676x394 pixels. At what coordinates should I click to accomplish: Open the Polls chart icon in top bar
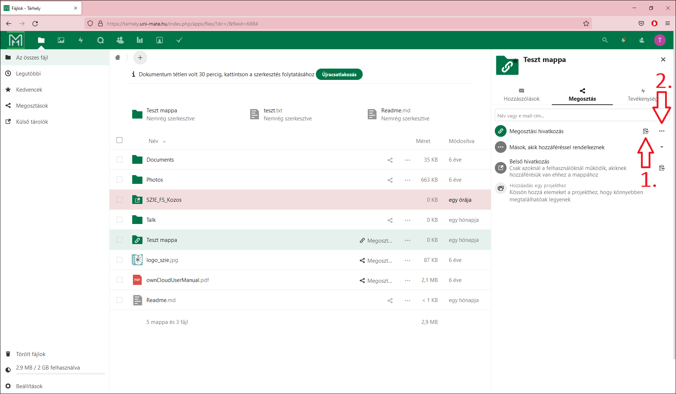pos(140,40)
